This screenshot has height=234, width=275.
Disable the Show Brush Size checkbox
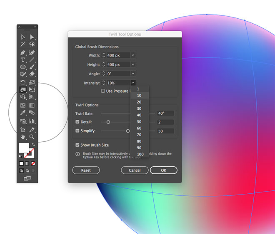coord(77,145)
